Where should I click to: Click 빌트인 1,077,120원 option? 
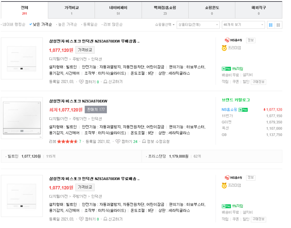click(24, 157)
